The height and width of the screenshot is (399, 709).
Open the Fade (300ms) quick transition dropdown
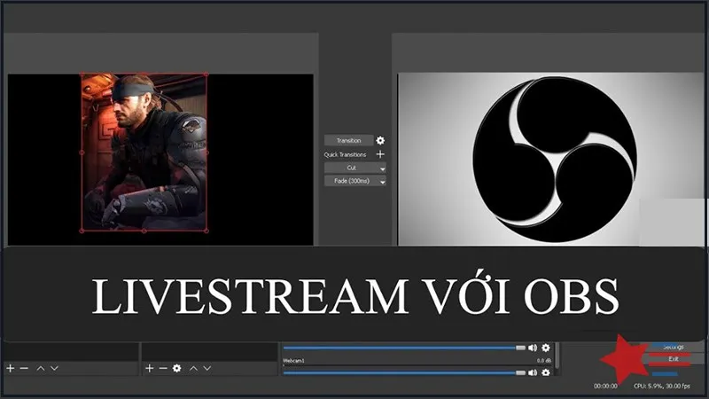tap(355, 181)
